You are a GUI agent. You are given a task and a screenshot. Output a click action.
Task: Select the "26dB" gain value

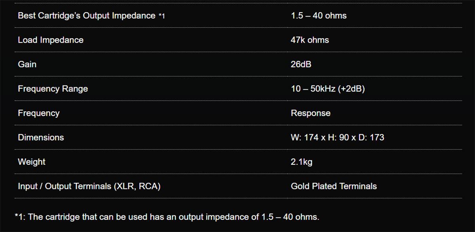coord(301,64)
